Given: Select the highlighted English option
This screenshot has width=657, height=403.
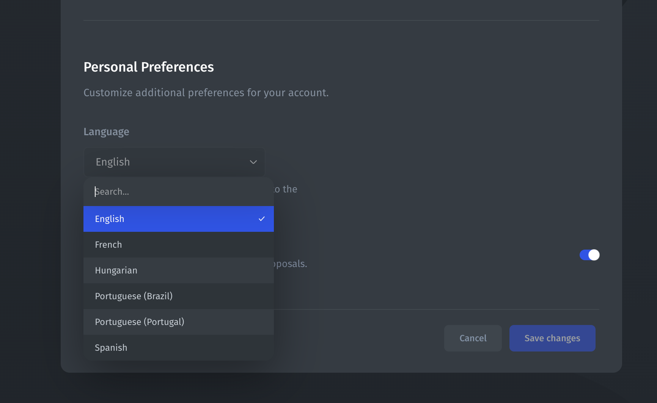Looking at the screenshot, I should pos(179,219).
